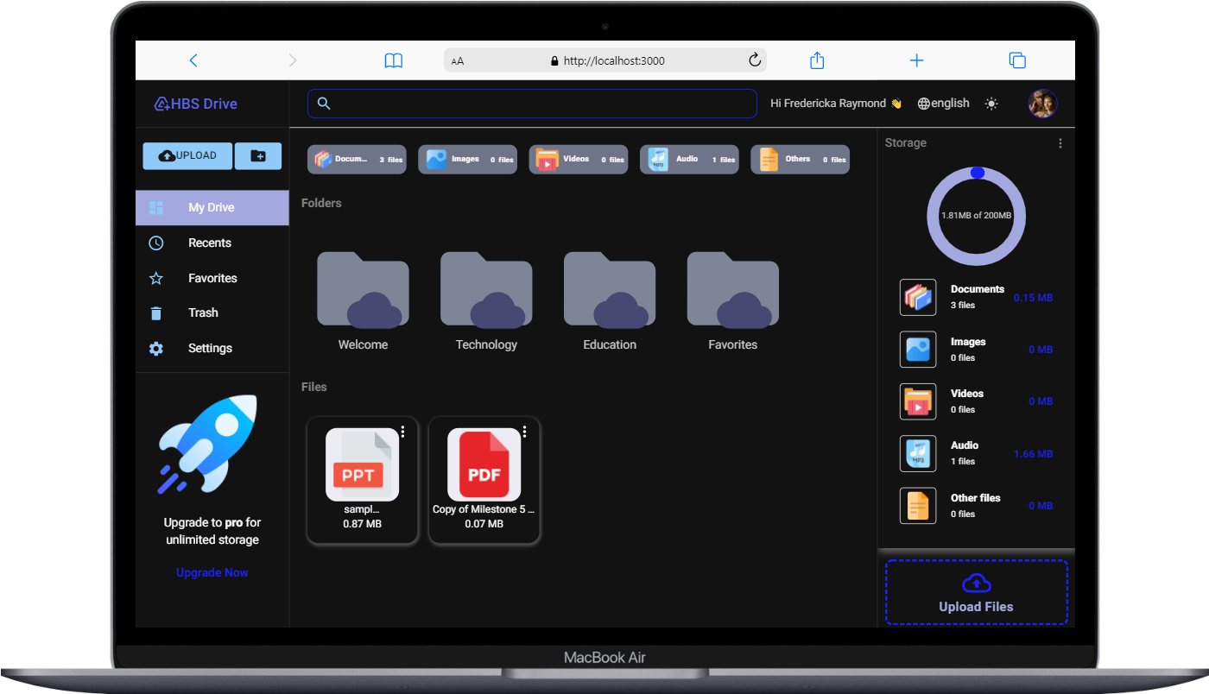Image resolution: width=1209 pixels, height=694 pixels.
Task: Open options menu on sample PPT file
Action: click(402, 432)
